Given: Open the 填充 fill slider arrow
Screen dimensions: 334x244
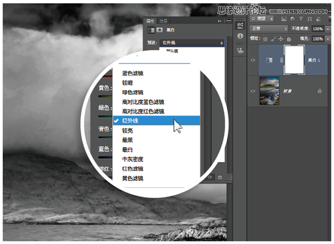Looking at the screenshot, I should 328,39.
